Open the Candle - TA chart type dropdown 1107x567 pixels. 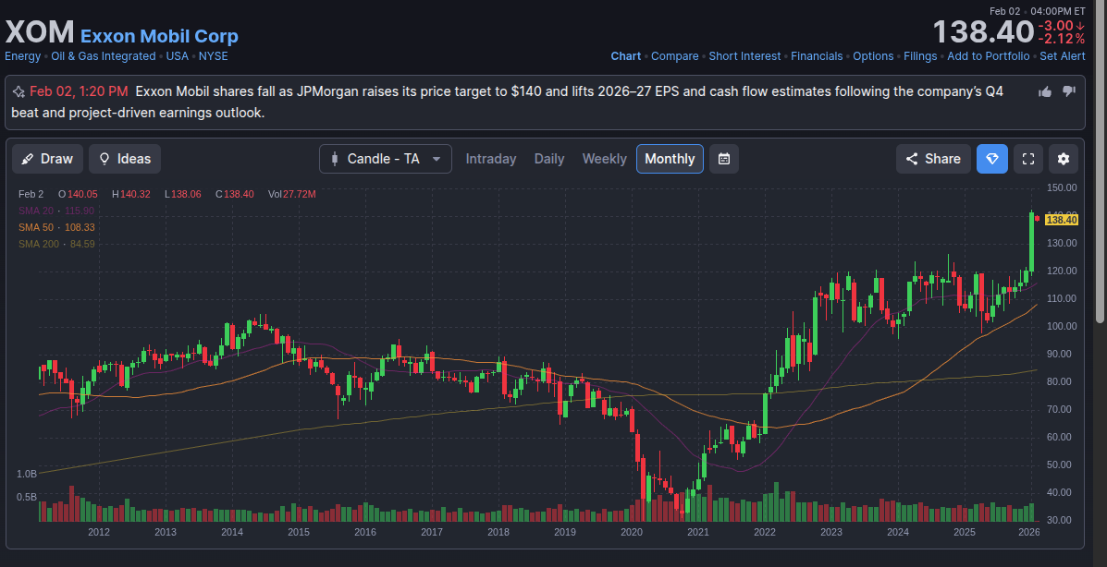coord(386,159)
